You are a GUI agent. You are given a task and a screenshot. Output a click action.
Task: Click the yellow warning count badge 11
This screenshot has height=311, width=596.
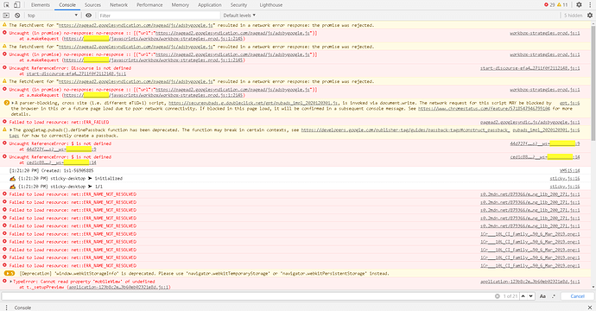(x=562, y=4)
